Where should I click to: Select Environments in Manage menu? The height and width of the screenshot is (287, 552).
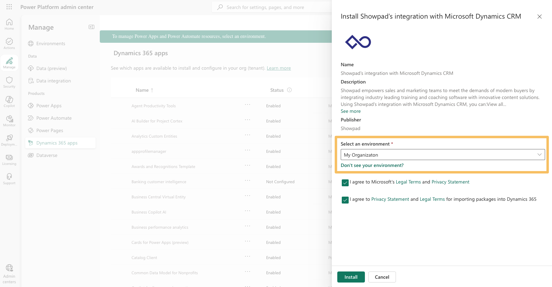click(51, 44)
